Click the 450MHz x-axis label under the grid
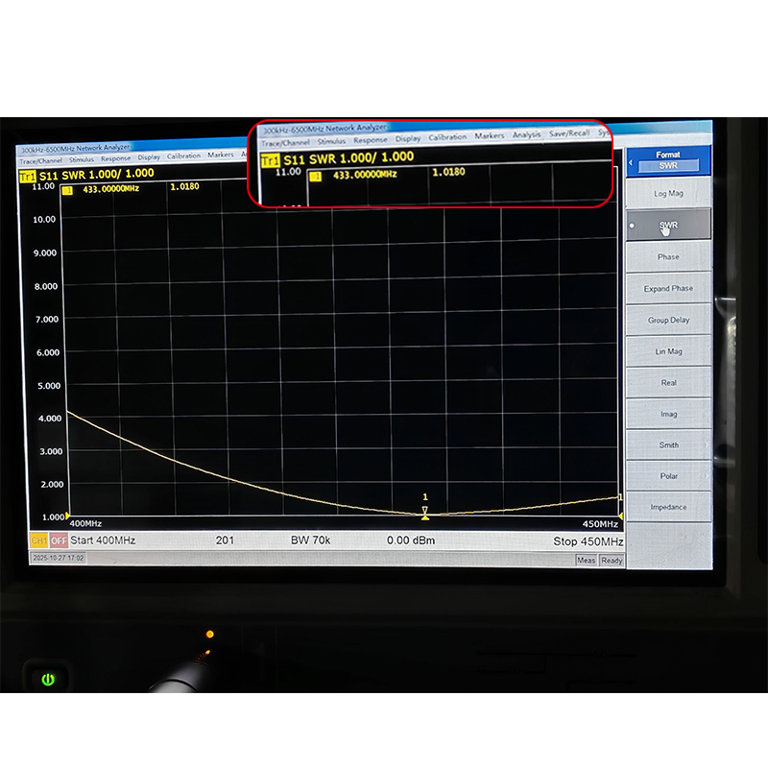This screenshot has width=768, height=768. pos(600,524)
